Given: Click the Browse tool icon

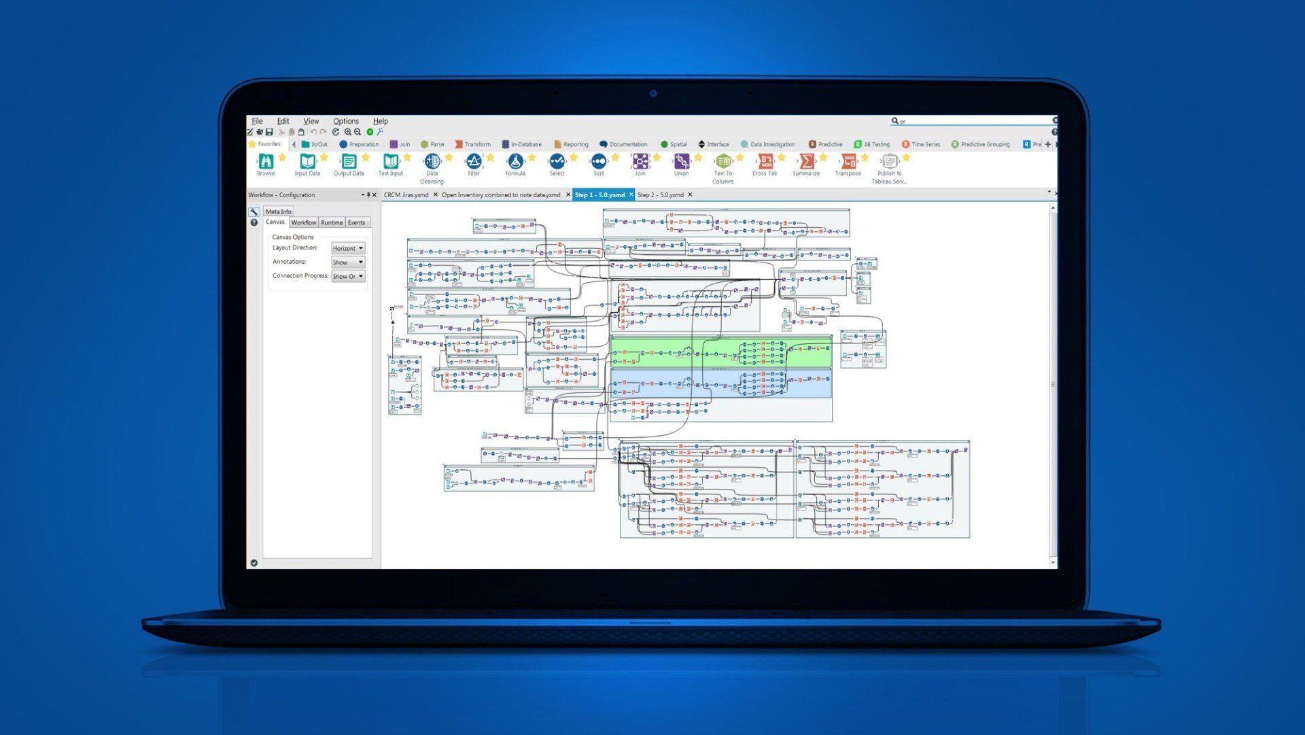Looking at the screenshot, I should [x=266, y=162].
